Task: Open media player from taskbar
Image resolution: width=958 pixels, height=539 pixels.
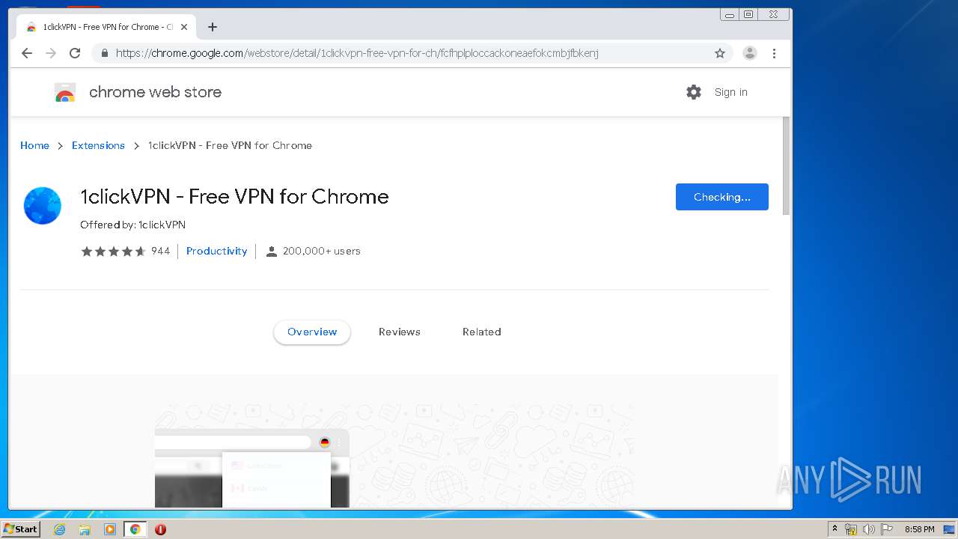Action: pyautogui.click(x=110, y=529)
